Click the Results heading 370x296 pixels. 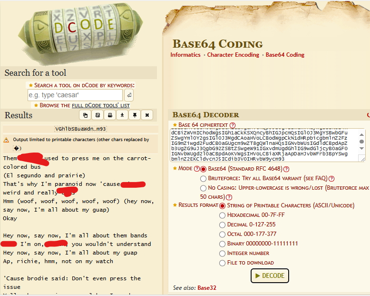(x=19, y=115)
